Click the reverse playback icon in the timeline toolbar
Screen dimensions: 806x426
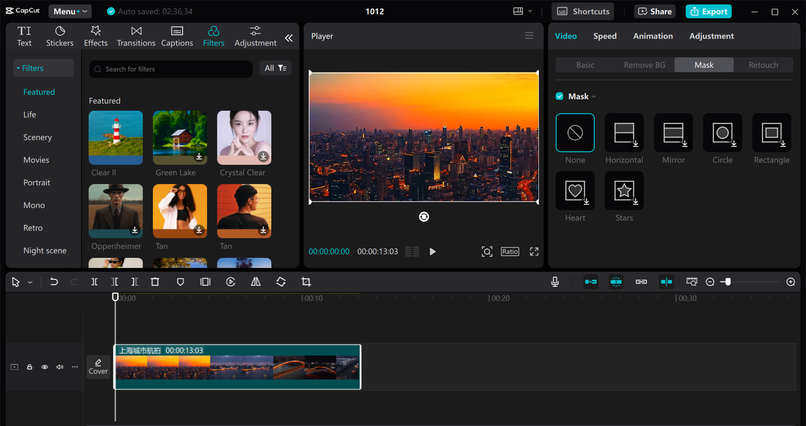(230, 282)
